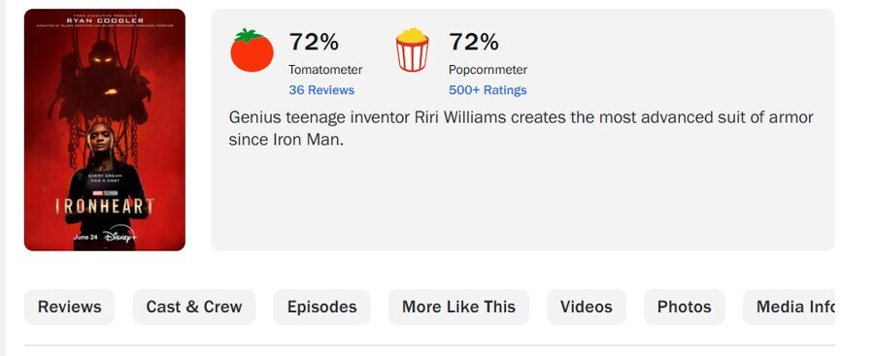
Task: Click the red tomato Tomatometer icon
Action: coord(252,50)
